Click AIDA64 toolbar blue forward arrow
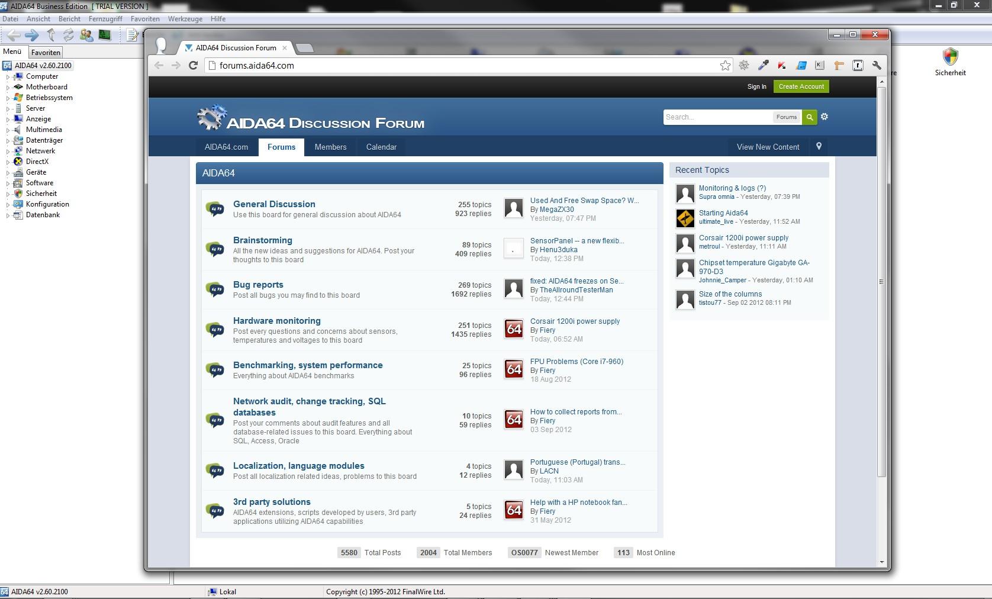 click(x=32, y=36)
